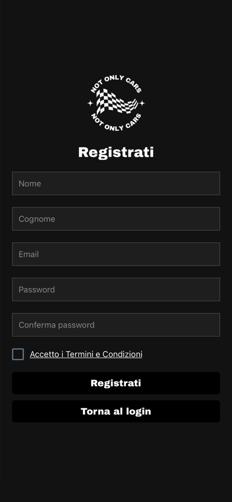Click the word Condizioni in the link
This screenshot has width=232, height=502.
click(x=123, y=354)
